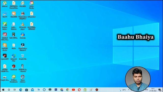Open the PowerISO disc desktop shortcut
163x92 pixels.
click(x=23, y=4)
